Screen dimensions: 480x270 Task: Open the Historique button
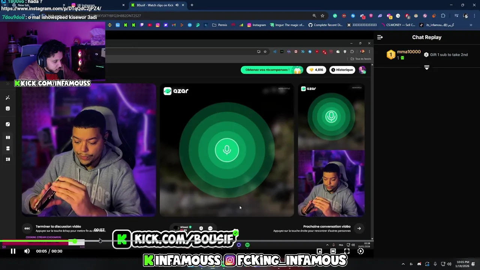342,70
